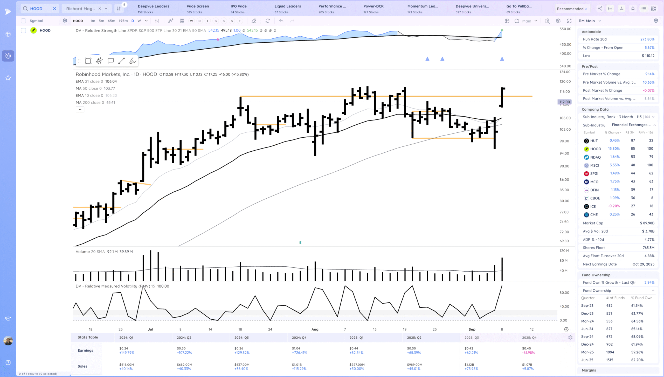Switch to data grid view icon

(x=653, y=9)
